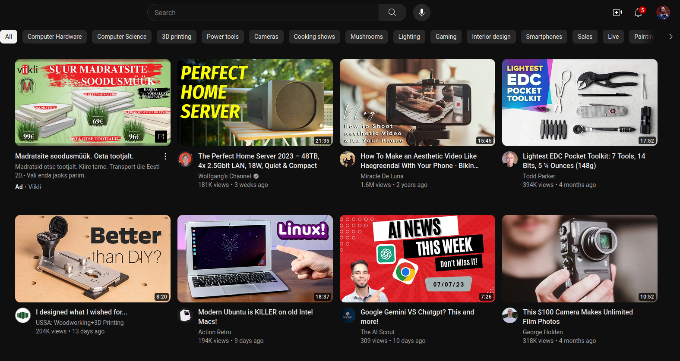Open USSA Woodworking channel avatar
Screen dimensions: 680x361
[23, 315]
